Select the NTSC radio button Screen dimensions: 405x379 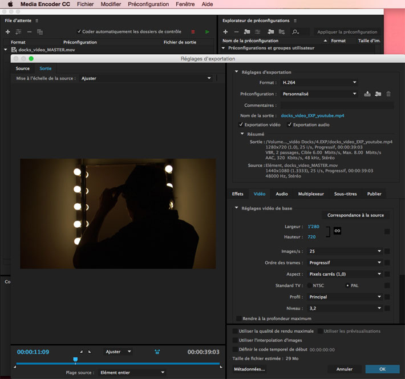click(309, 285)
